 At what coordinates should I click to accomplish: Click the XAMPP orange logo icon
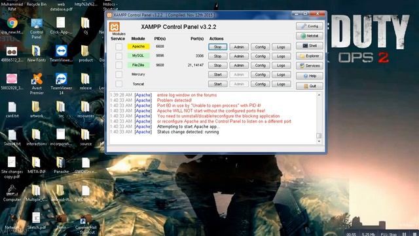pyautogui.click(x=115, y=27)
